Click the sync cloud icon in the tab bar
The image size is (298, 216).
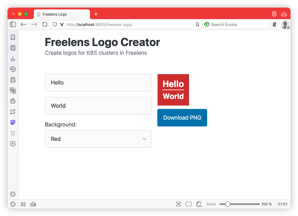tap(284, 14)
